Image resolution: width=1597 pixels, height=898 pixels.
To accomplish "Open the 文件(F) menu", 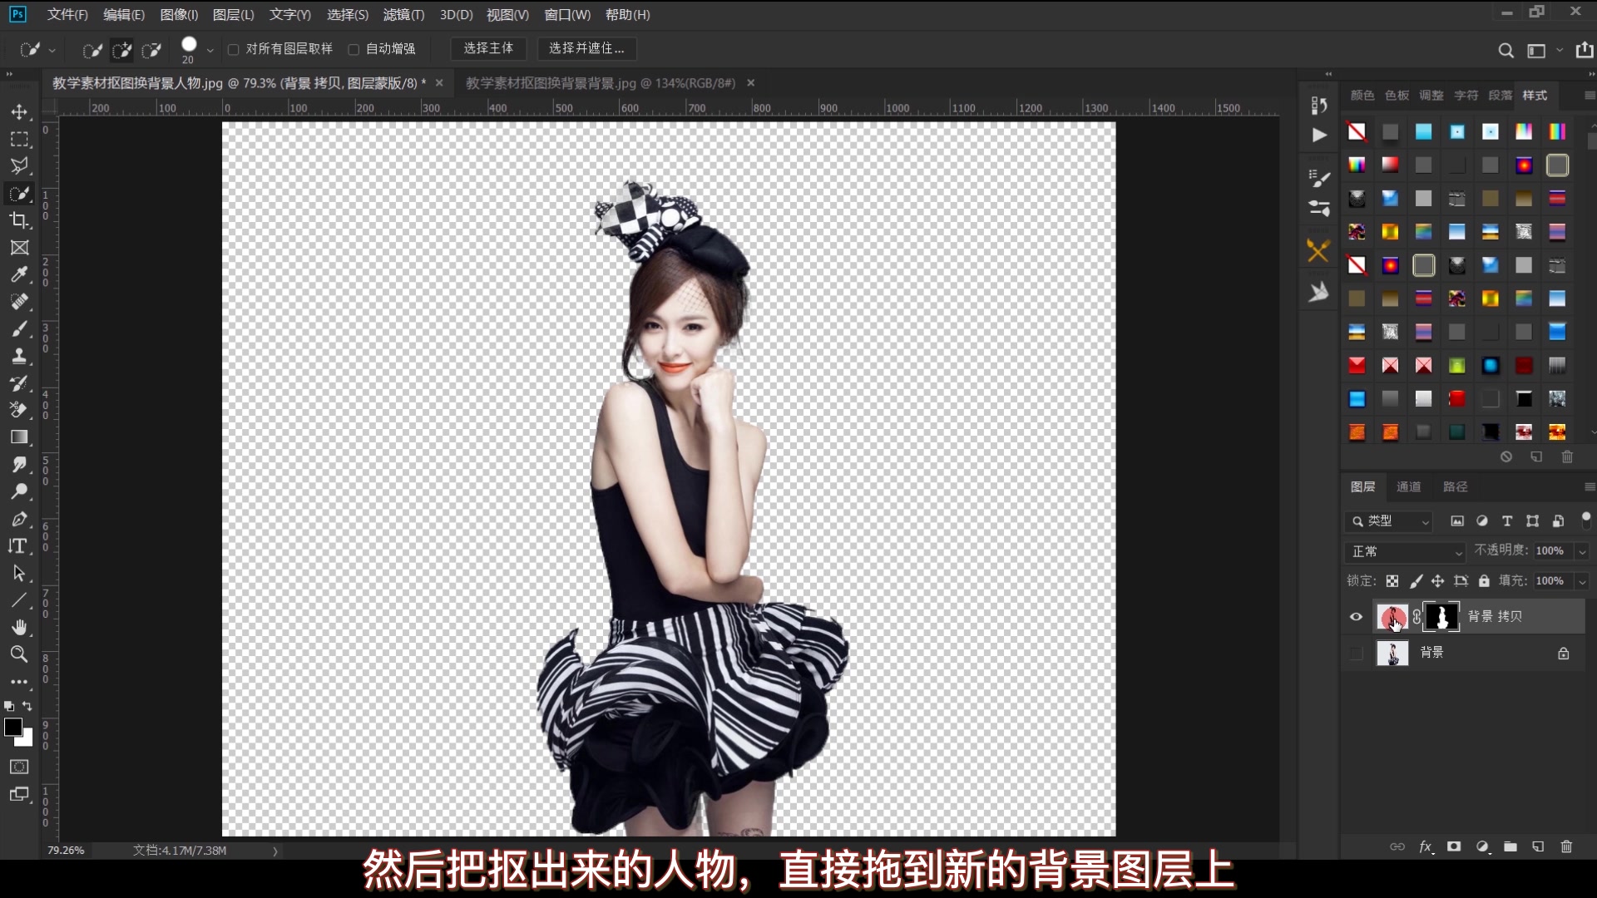I will [x=67, y=15].
